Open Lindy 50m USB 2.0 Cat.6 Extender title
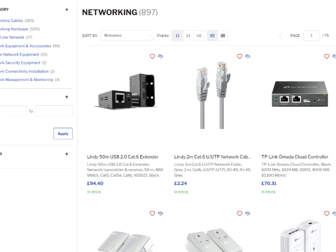336x252 pixels. [x=123, y=157]
